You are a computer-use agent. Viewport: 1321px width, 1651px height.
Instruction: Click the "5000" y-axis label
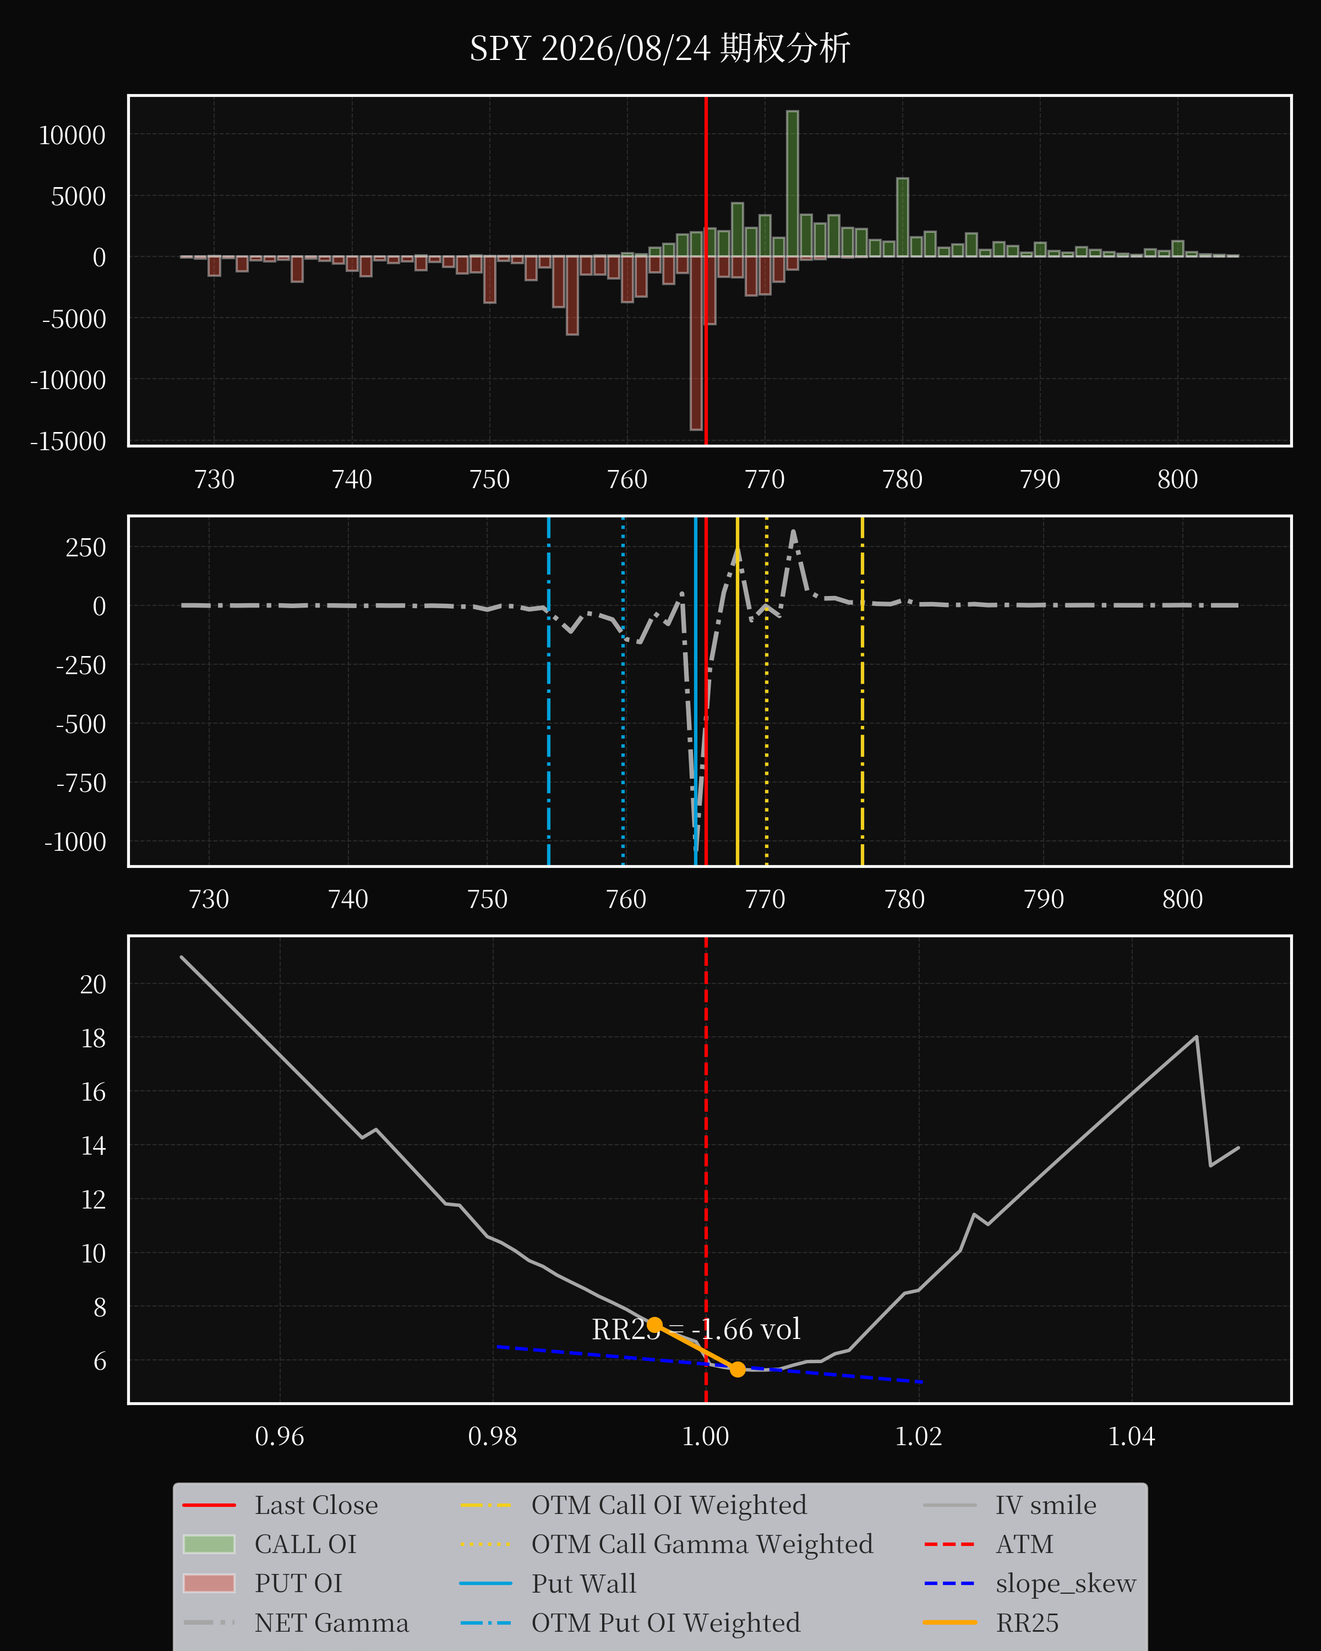click(78, 197)
